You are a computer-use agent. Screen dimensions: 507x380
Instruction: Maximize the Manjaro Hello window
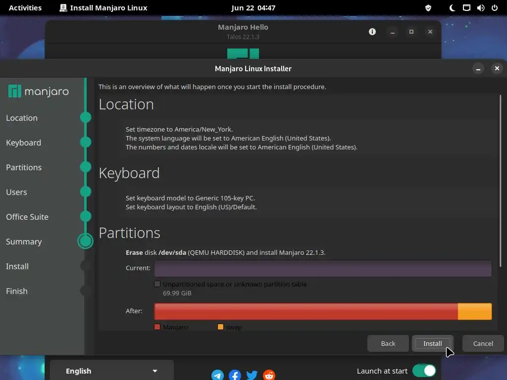(411, 32)
